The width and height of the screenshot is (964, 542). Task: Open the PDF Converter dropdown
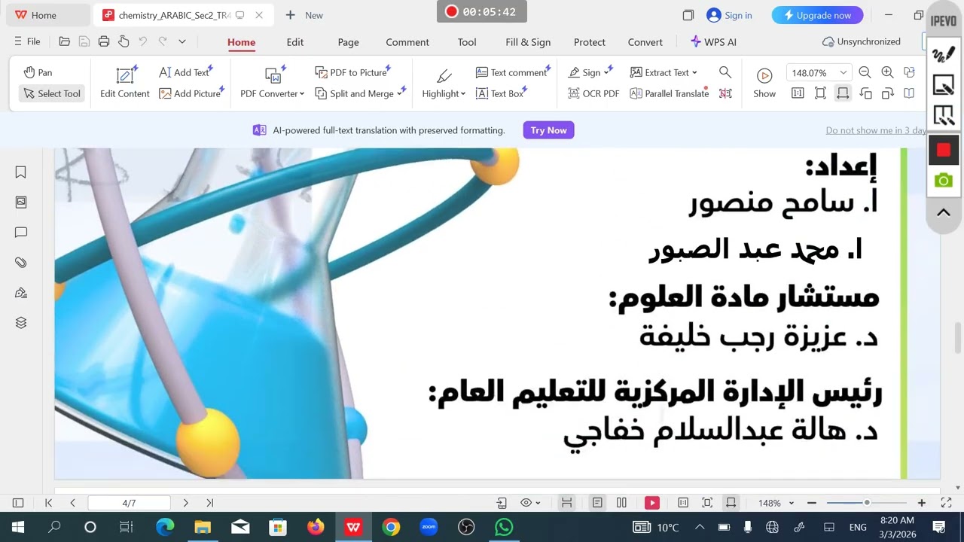pos(273,83)
